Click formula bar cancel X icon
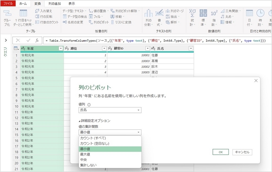This screenshot has height=172, width=272. click(18, 40)
